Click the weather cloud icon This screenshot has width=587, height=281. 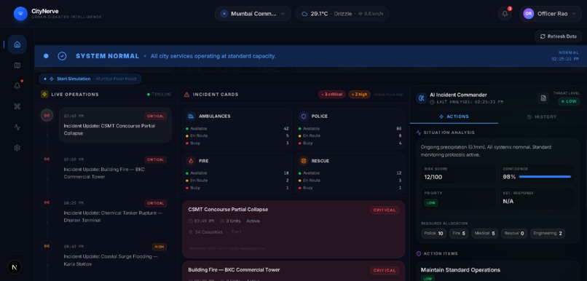[x=304, y=14]
